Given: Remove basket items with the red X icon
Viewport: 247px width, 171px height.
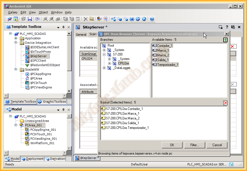Looking at the screenshot, I should pyautogui.click(x=225, y=103).
